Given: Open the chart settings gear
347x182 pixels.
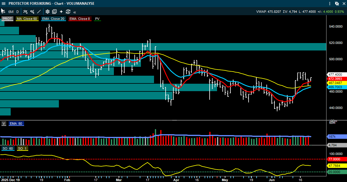Looking at the screenshot, I should click(x=47, y=12).
